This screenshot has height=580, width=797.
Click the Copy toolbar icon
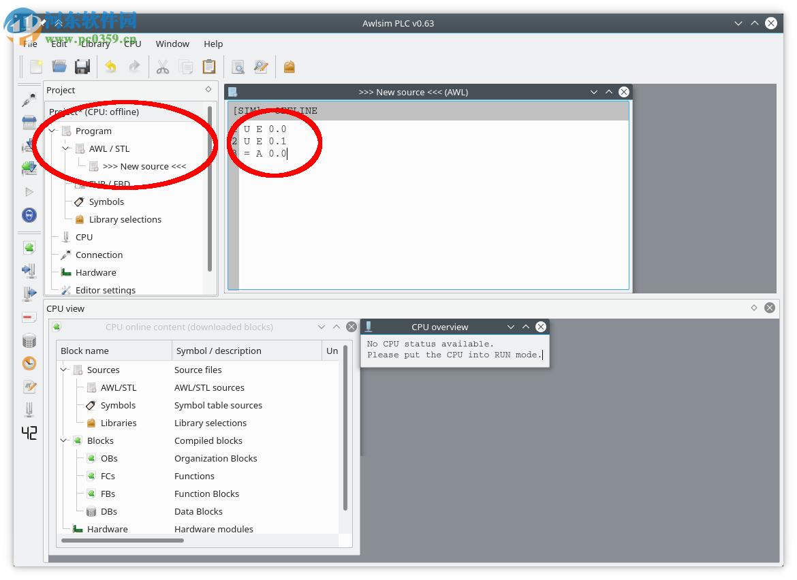coord(186,67)
